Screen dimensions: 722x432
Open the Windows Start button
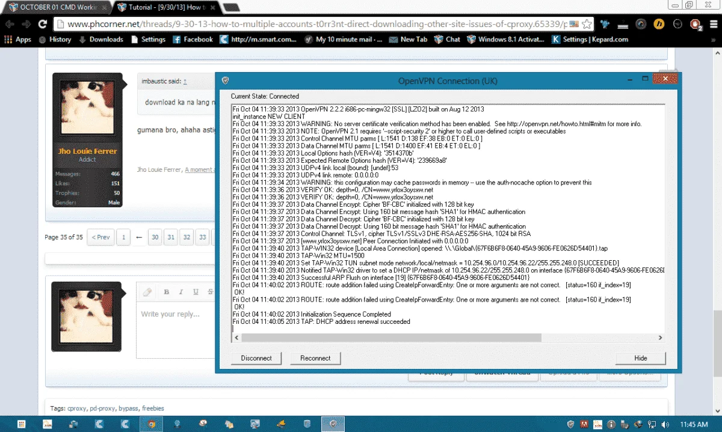click(21, 424)
